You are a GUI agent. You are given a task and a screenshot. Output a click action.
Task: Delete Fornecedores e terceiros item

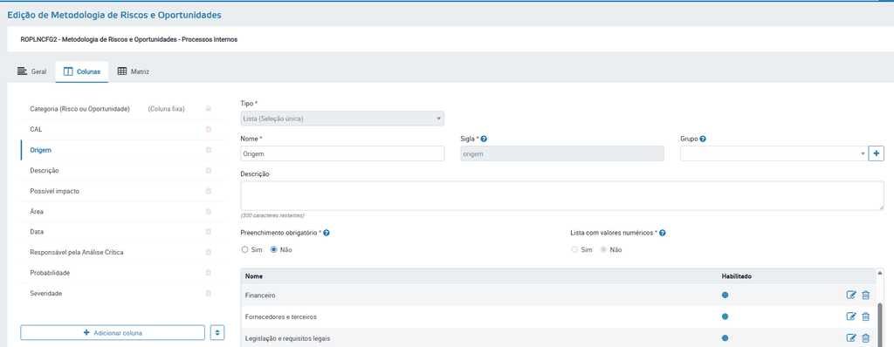point(865,316)
